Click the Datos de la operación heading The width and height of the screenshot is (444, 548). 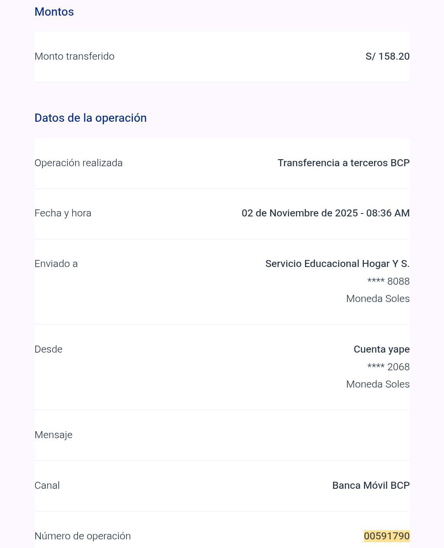coord(90,118)
